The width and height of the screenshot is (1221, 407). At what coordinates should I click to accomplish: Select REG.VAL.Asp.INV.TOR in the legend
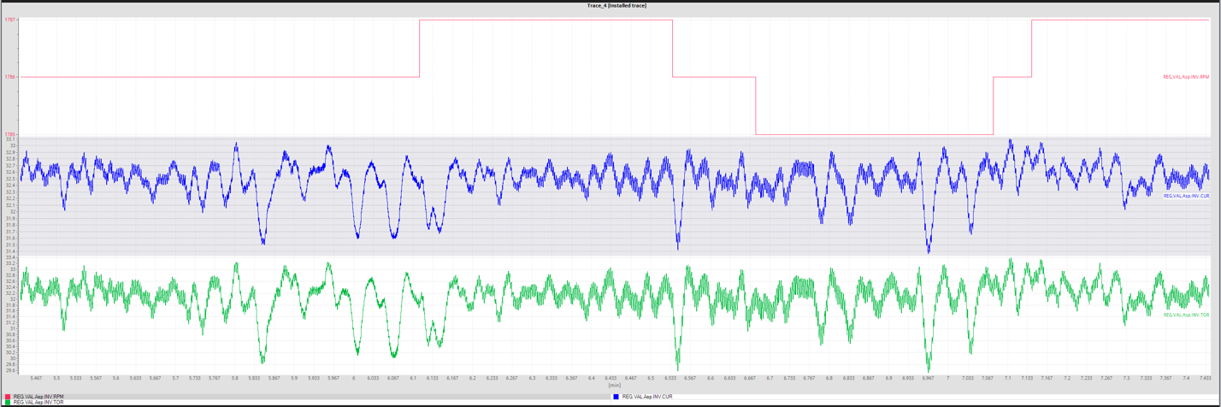click(x=38, y=402)
